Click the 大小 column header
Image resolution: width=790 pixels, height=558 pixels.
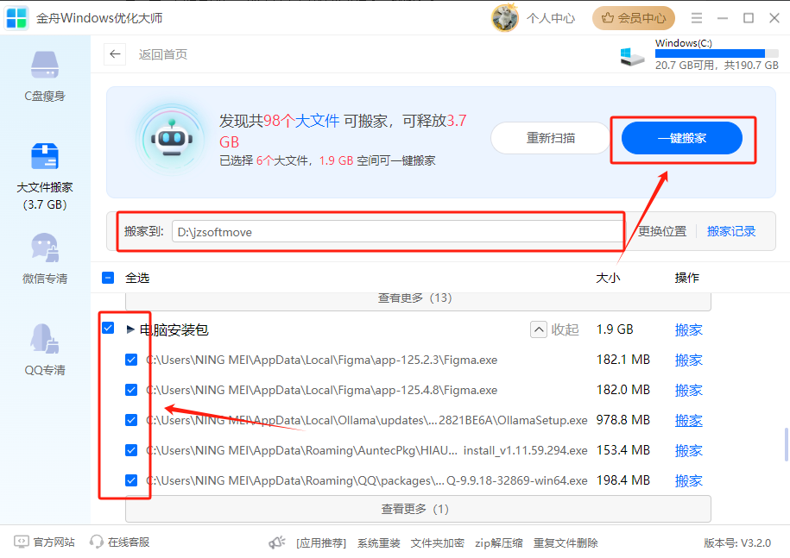pos(608,278)
